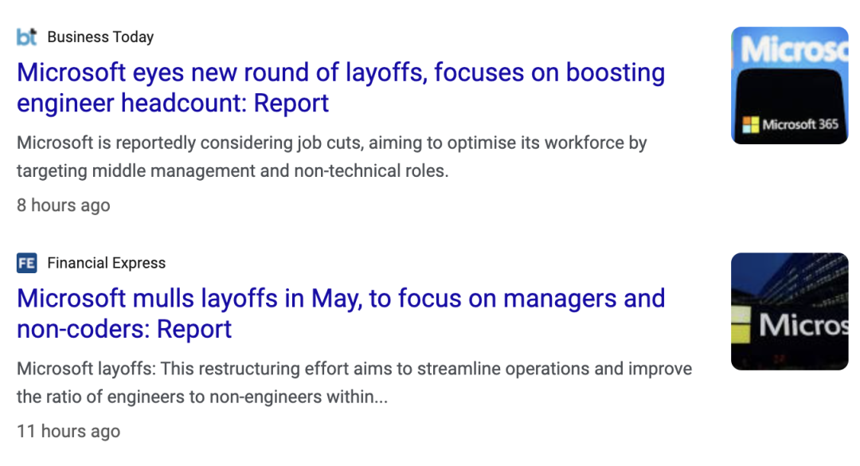Viewport: 860px width, 466px height.
Task: Click the large "Microso" text atop the first thumbnail
Action: point(793,49)
